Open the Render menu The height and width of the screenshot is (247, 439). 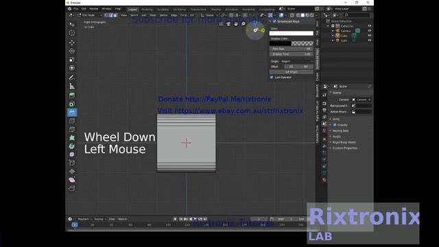point(94,9)
